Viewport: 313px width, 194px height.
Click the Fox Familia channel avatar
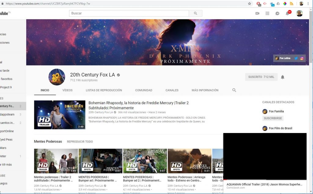pos(265,112)
